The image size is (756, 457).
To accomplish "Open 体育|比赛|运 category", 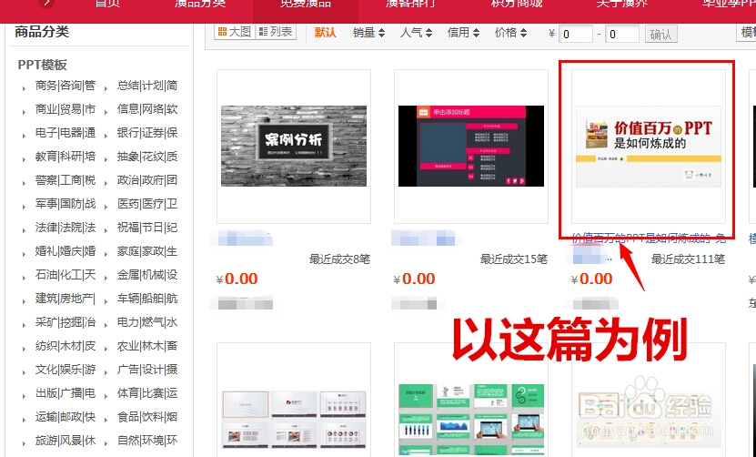I will pos(147,392).
